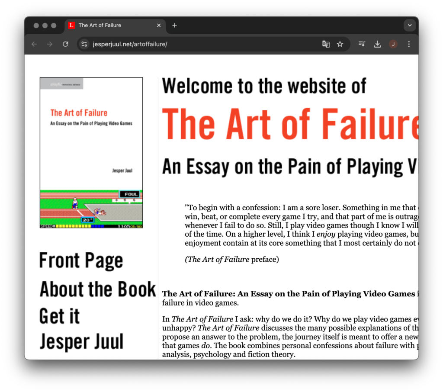Image resolution: width=443 pixels, height=392 pixels.
Task: Open the downloads icon
Action: [377, 44]
